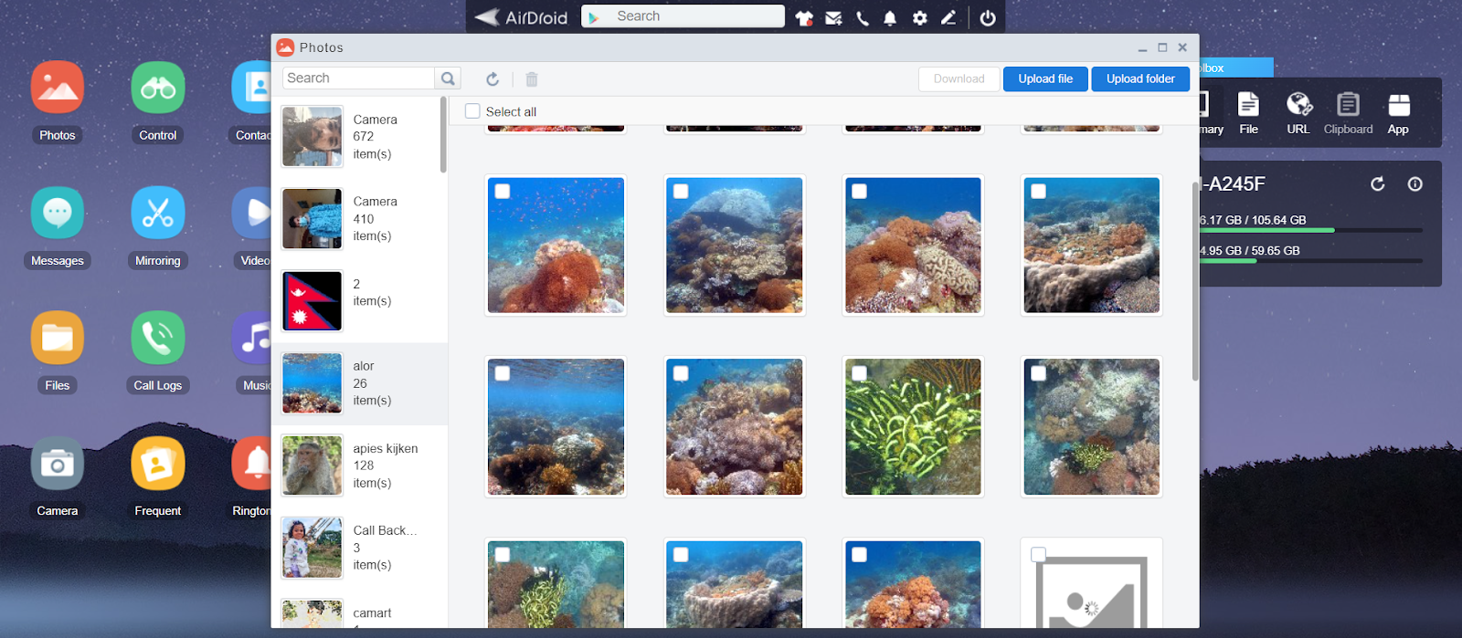This screenshot has width=1462, height=638.
Task: Open notifications bell in top bar
Action: click(x=890, y=17)
